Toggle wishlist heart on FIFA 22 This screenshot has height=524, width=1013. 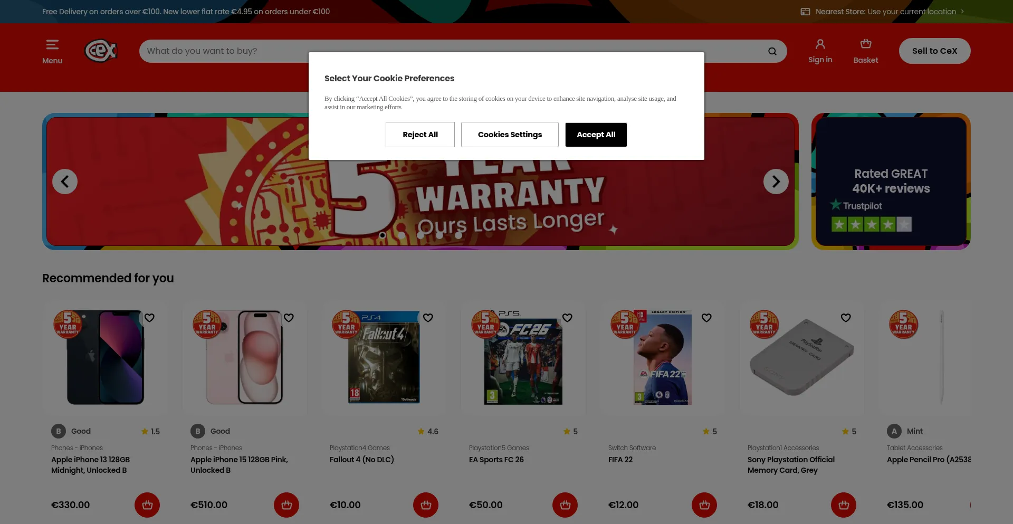[706, 318]
